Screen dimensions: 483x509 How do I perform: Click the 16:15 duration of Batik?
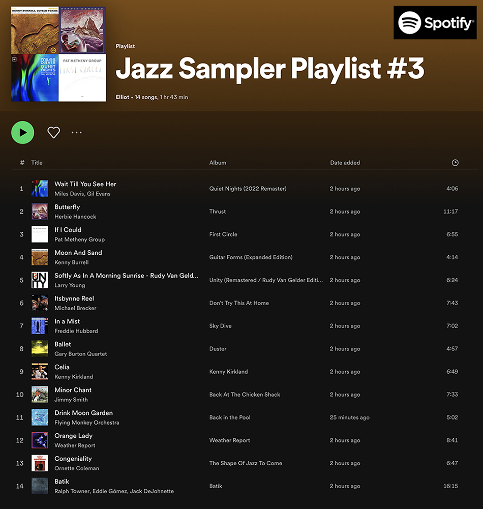[450, 486]
